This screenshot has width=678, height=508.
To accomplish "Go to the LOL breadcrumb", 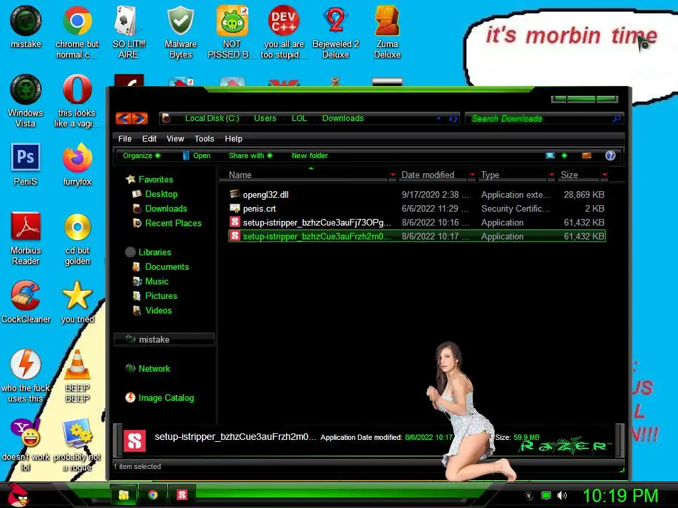I will [x=299, y=118].
